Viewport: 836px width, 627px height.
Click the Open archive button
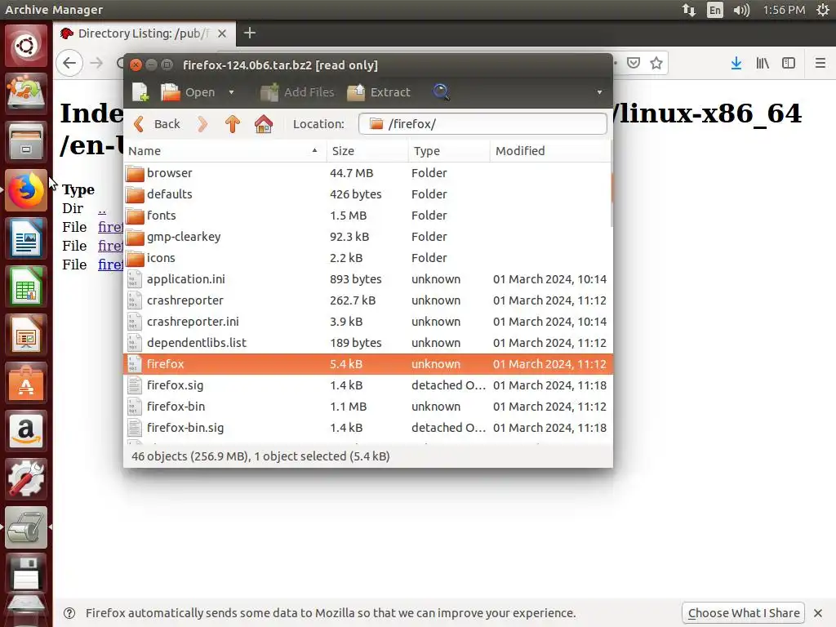(x=188, y=92)
